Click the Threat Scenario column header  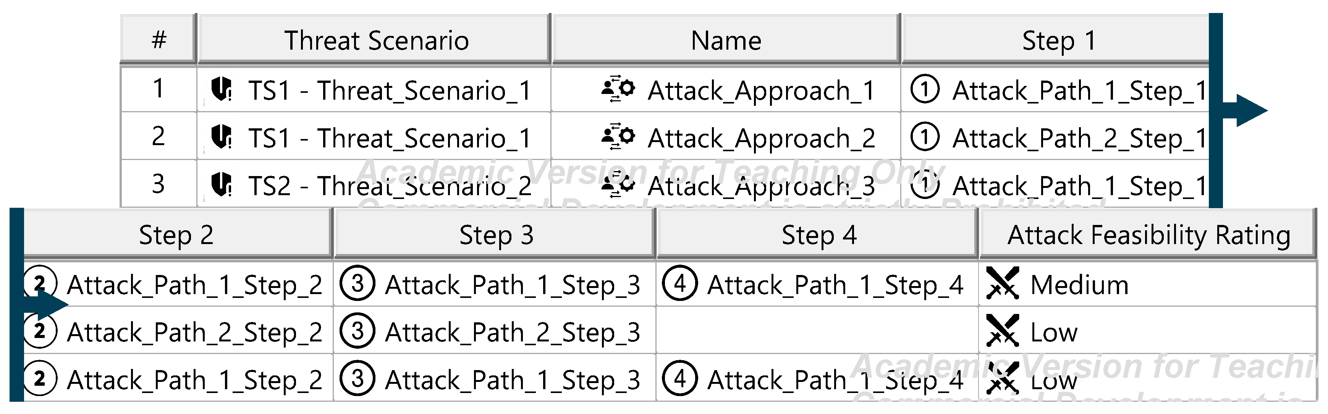(x=376, y=40)
